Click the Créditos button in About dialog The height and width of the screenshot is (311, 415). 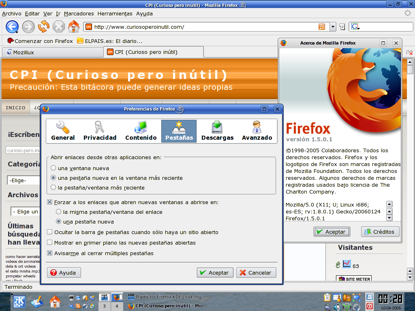tap(380, 232)
